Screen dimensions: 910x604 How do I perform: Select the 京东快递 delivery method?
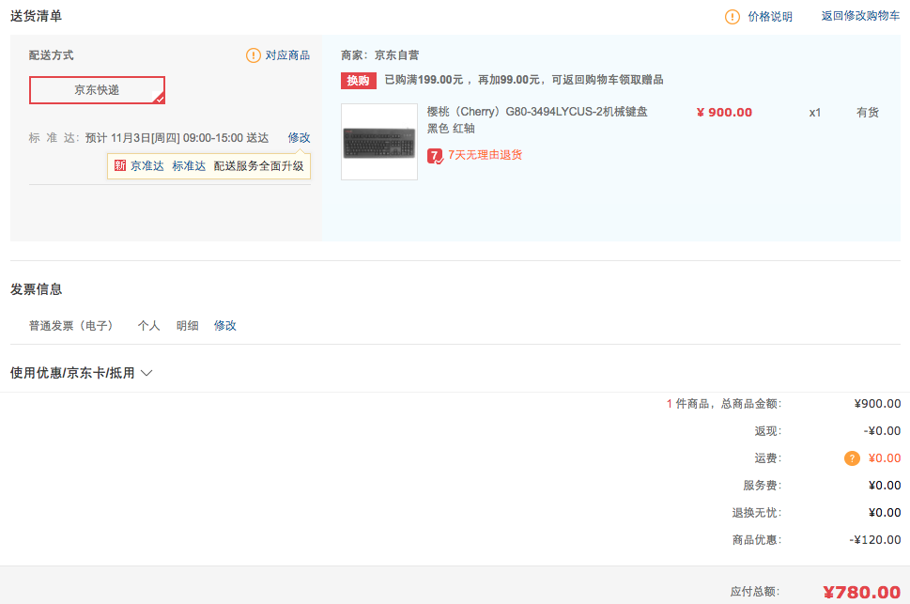coord(97,90)
